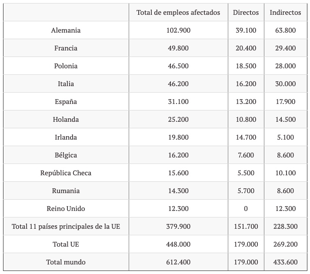Select Francia total value 49.800
The image size is (310, 274).
coord(178,48)
